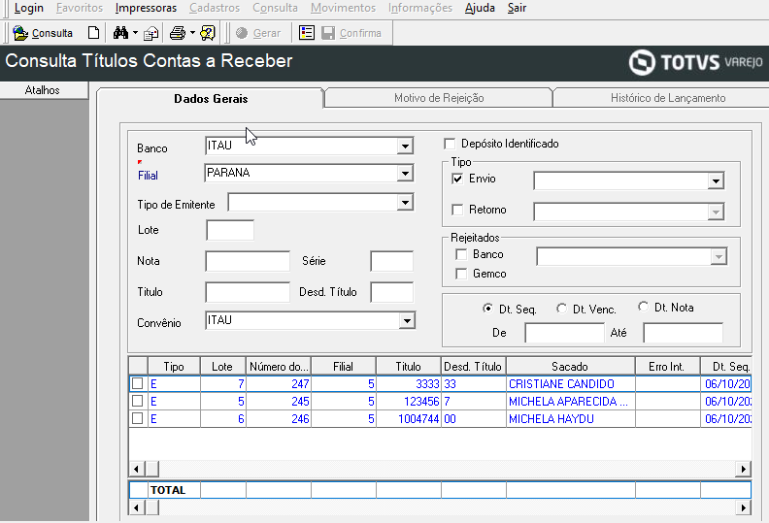Expand the Tipo de Emitente dropdown
Viewport: 769px width, 523px height.
coord(405,203)
